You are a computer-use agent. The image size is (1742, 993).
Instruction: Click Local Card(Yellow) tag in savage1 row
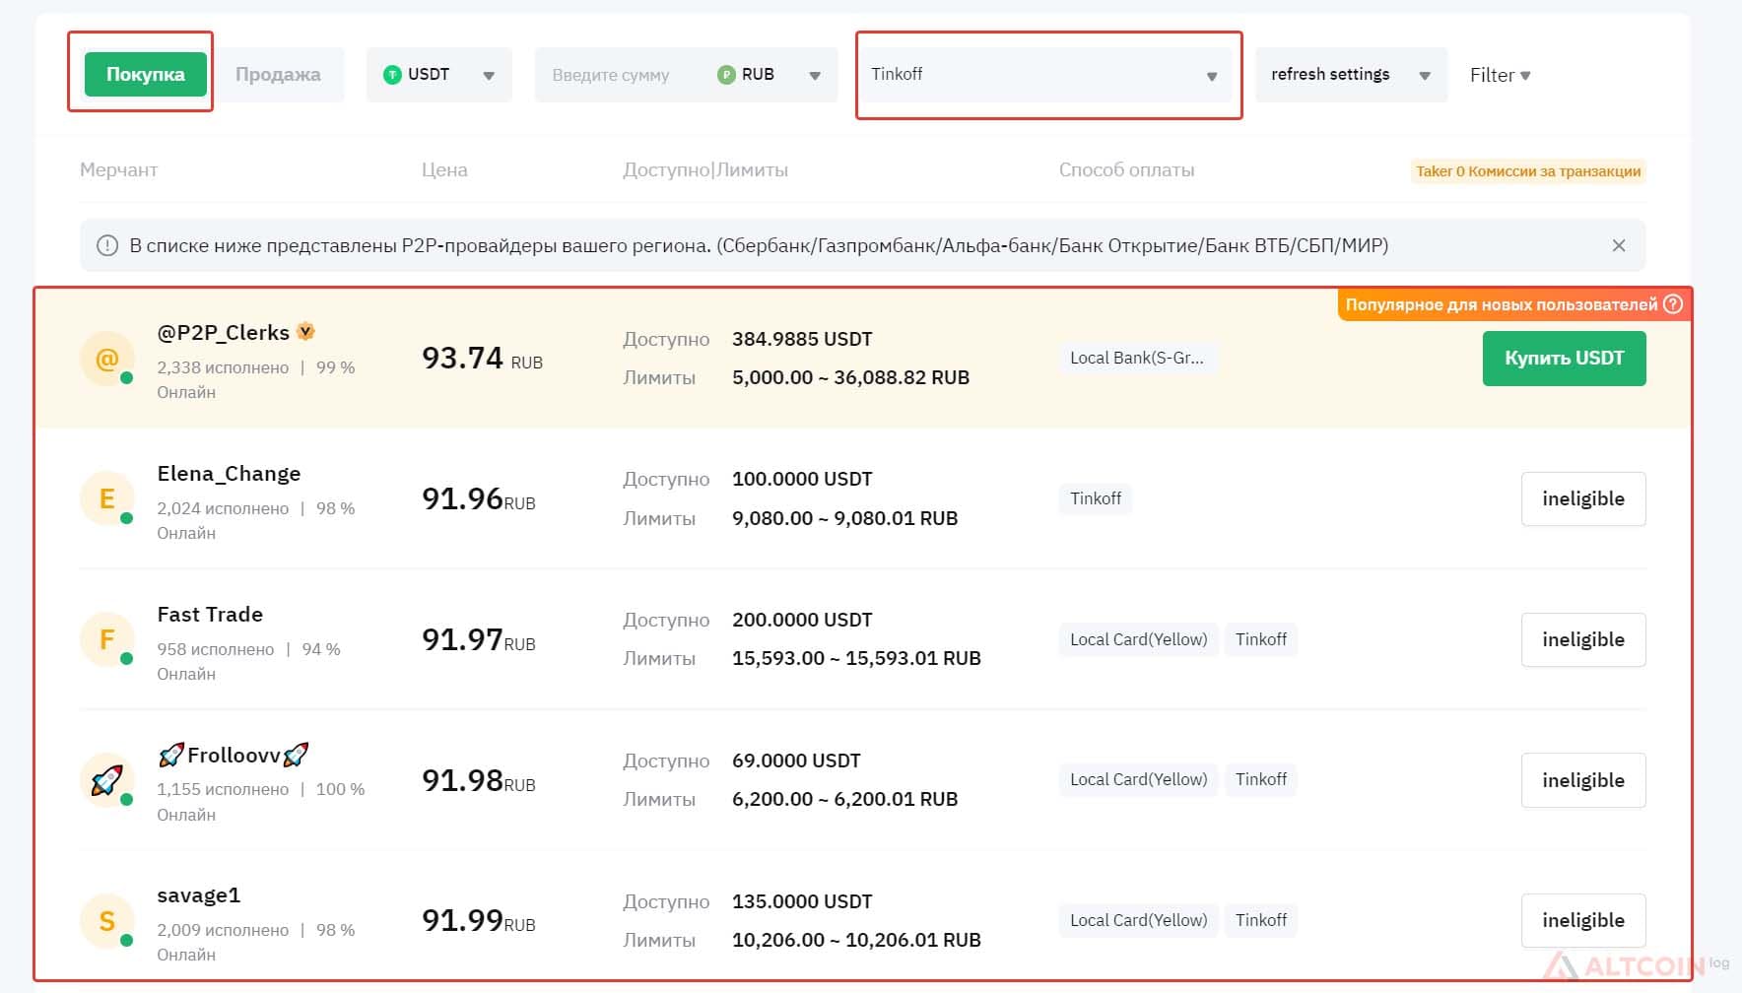click(1139, 920)
